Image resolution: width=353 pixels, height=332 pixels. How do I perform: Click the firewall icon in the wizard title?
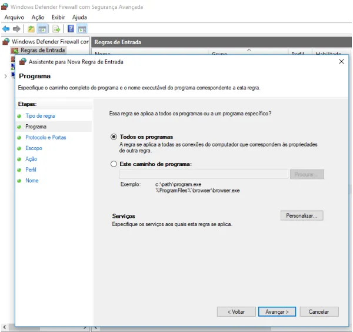(23, 61)
